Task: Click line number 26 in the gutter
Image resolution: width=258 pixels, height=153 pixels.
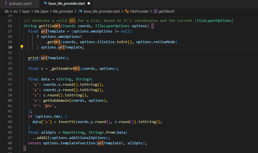Action: [10, 26]
